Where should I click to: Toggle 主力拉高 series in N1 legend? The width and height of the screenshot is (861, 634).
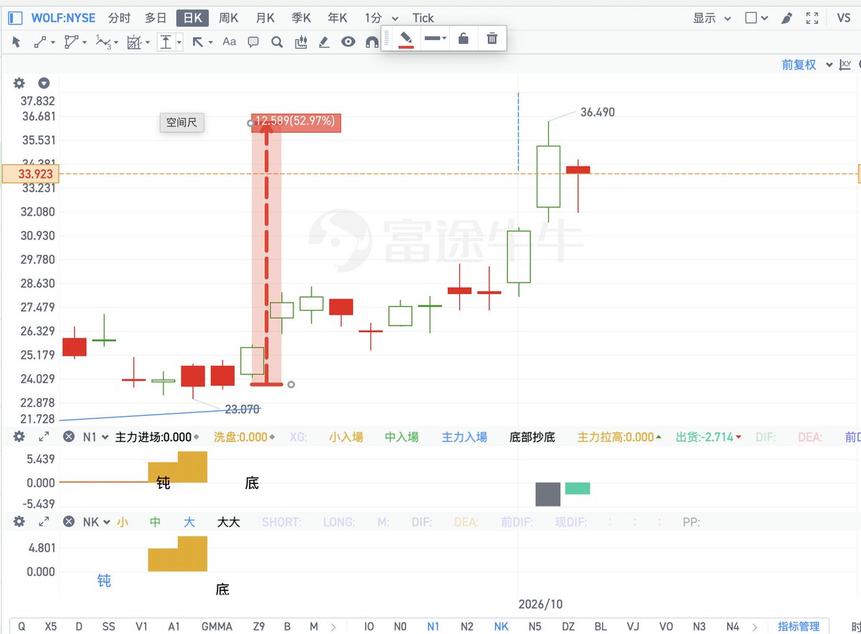(x=621, y=437)
